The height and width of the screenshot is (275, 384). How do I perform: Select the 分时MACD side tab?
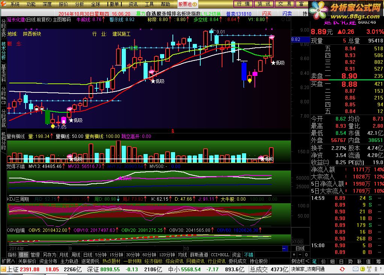point(3,95)
